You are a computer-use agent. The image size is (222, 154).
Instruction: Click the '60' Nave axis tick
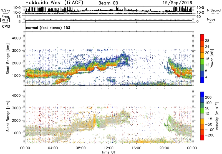198,17
